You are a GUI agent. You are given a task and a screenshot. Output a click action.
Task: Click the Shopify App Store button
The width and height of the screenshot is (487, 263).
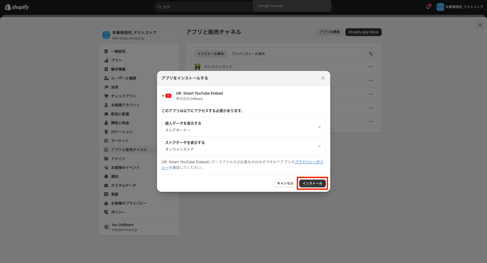[363, 32]
